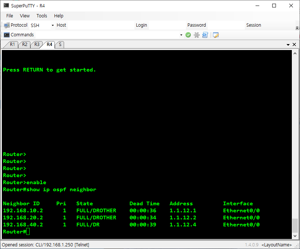Viewport: 300px width, 249px height.
Task: Click the Protocol monitor icon
Action: tap(7, 25)
